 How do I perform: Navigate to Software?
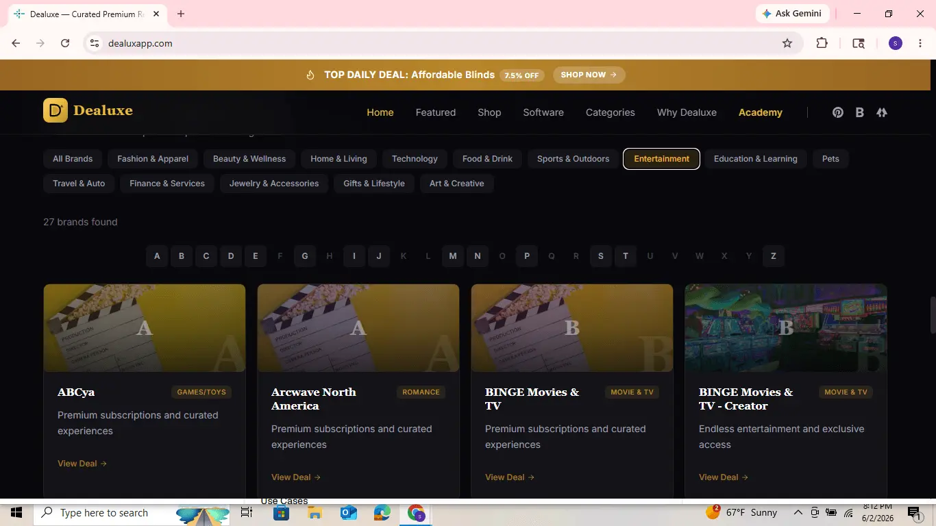(543, 112)
